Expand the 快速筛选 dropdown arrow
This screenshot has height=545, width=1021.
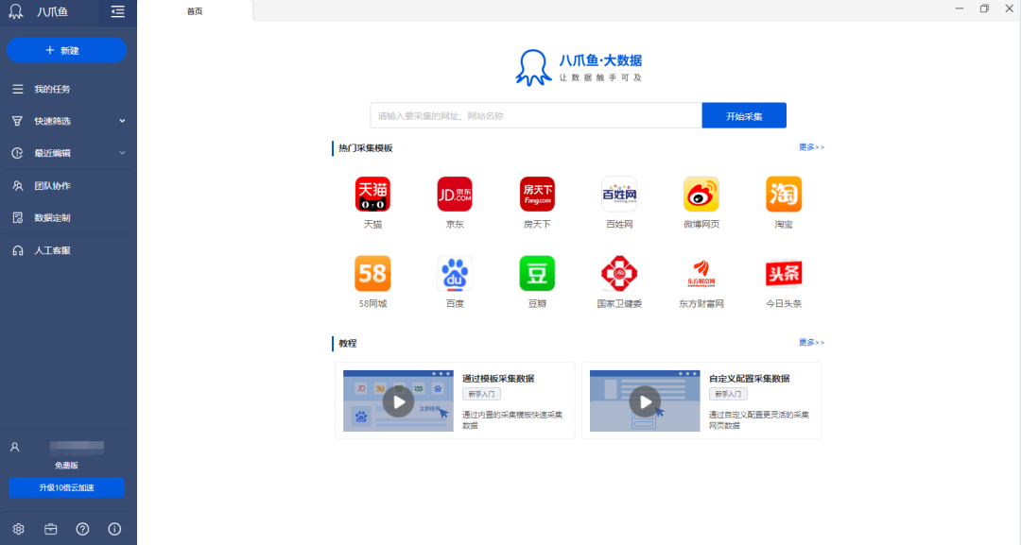tap(122, 121)
